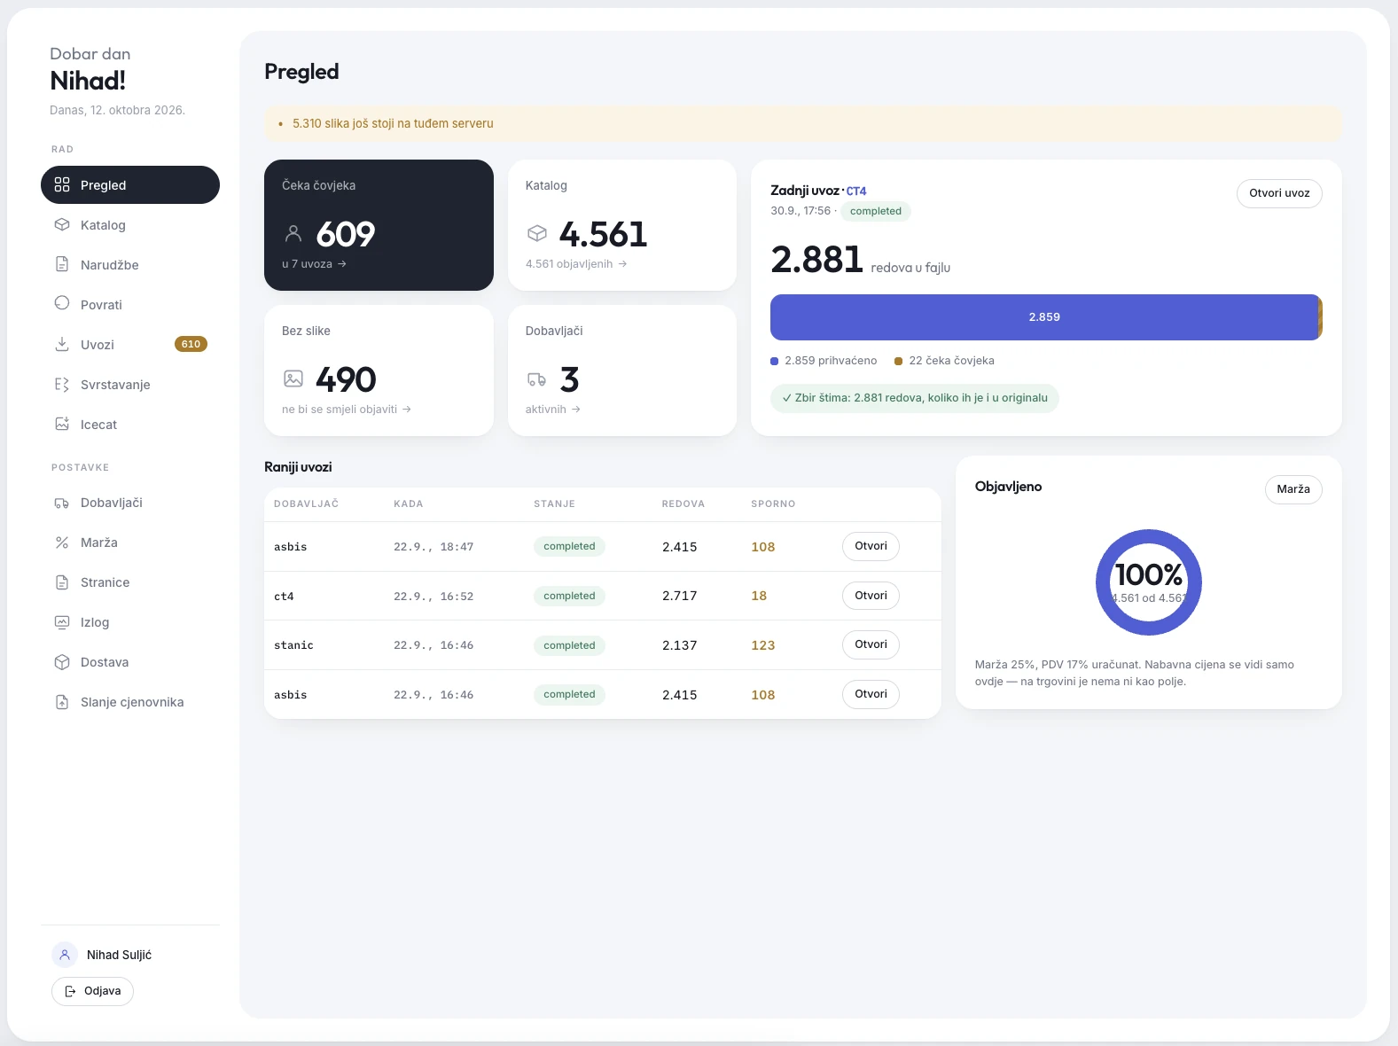Click the Dostava package icon
This screenshot has height=1046, width=1398.
[x=62, y=662]
